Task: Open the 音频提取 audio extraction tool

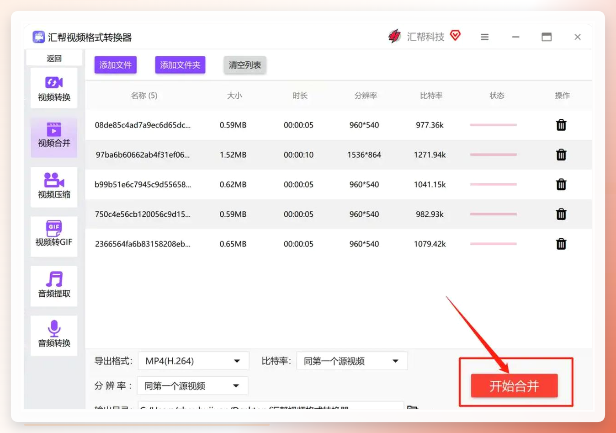Action: (54, 286)
